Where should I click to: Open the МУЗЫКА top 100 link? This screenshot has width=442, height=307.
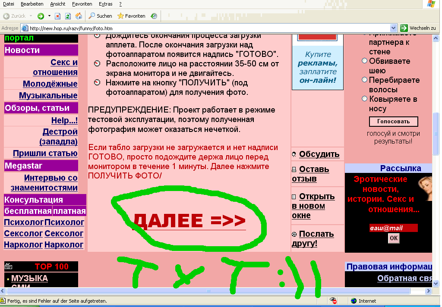coord(30,278)
